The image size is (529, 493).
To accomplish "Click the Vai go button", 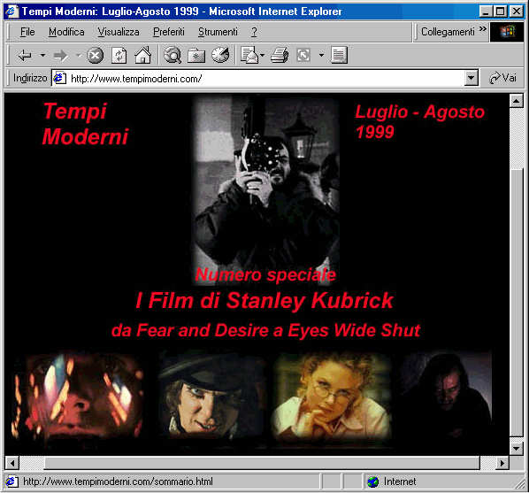I will 502,78.
